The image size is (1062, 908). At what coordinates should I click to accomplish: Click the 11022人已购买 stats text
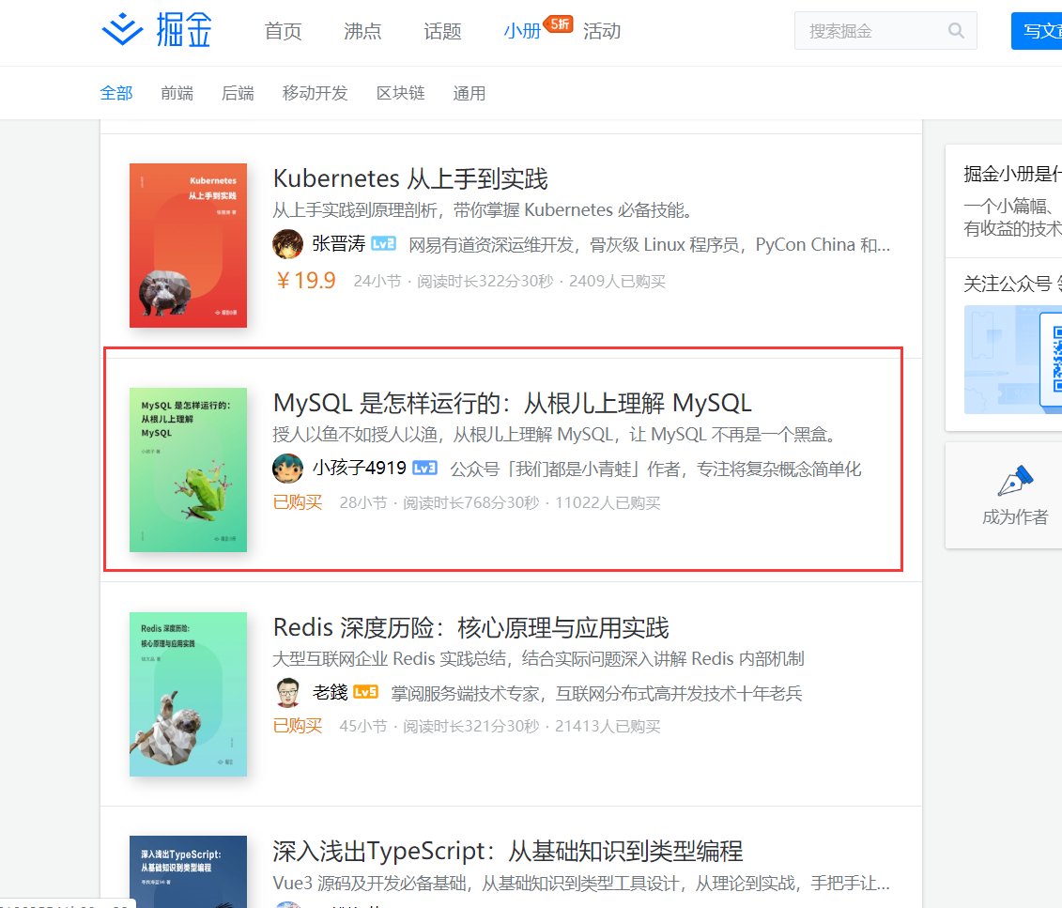[x=608, y=503]
